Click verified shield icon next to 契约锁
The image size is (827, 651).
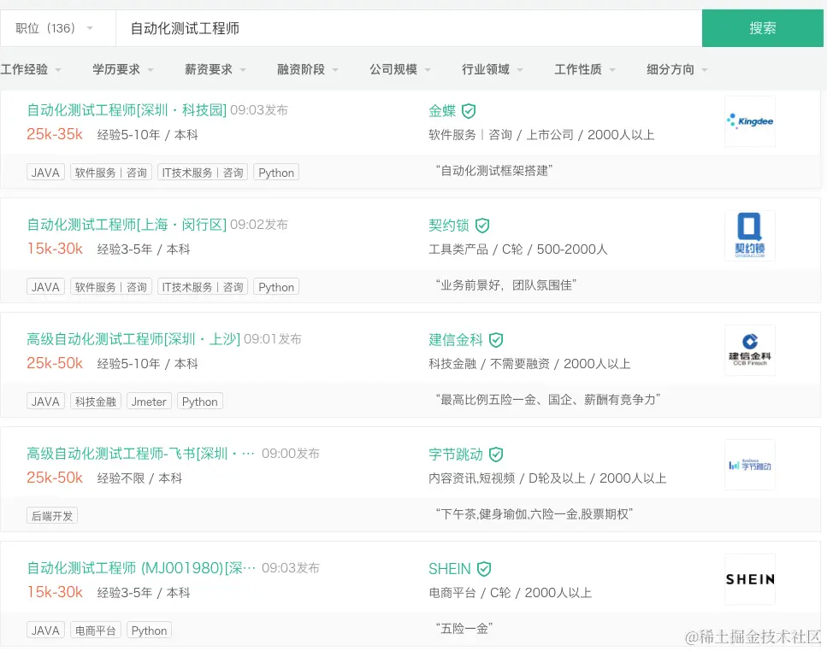pos(482,226)
